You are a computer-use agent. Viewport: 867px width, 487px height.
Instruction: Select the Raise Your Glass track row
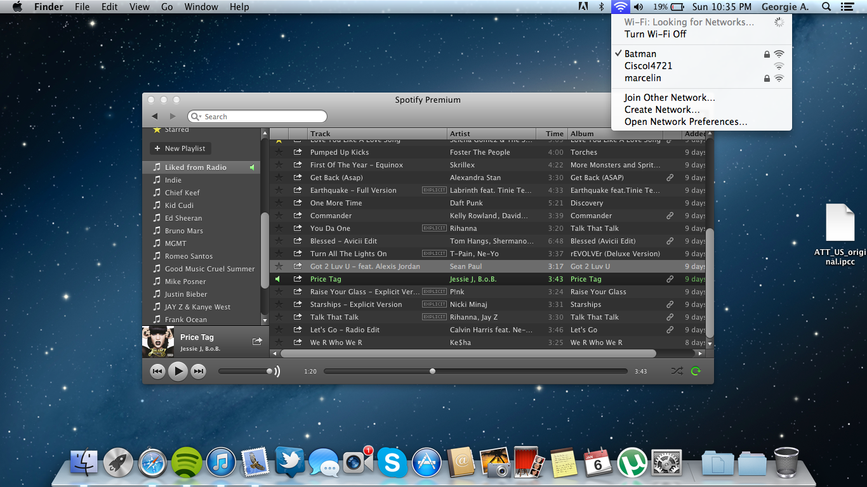(487, 292)
